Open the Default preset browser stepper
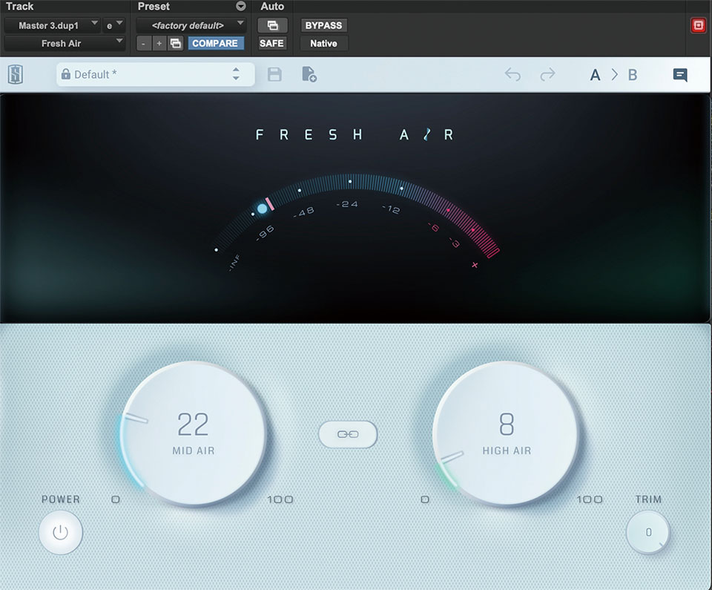This screenshot has width=712, height=590. tap(236, 74)
